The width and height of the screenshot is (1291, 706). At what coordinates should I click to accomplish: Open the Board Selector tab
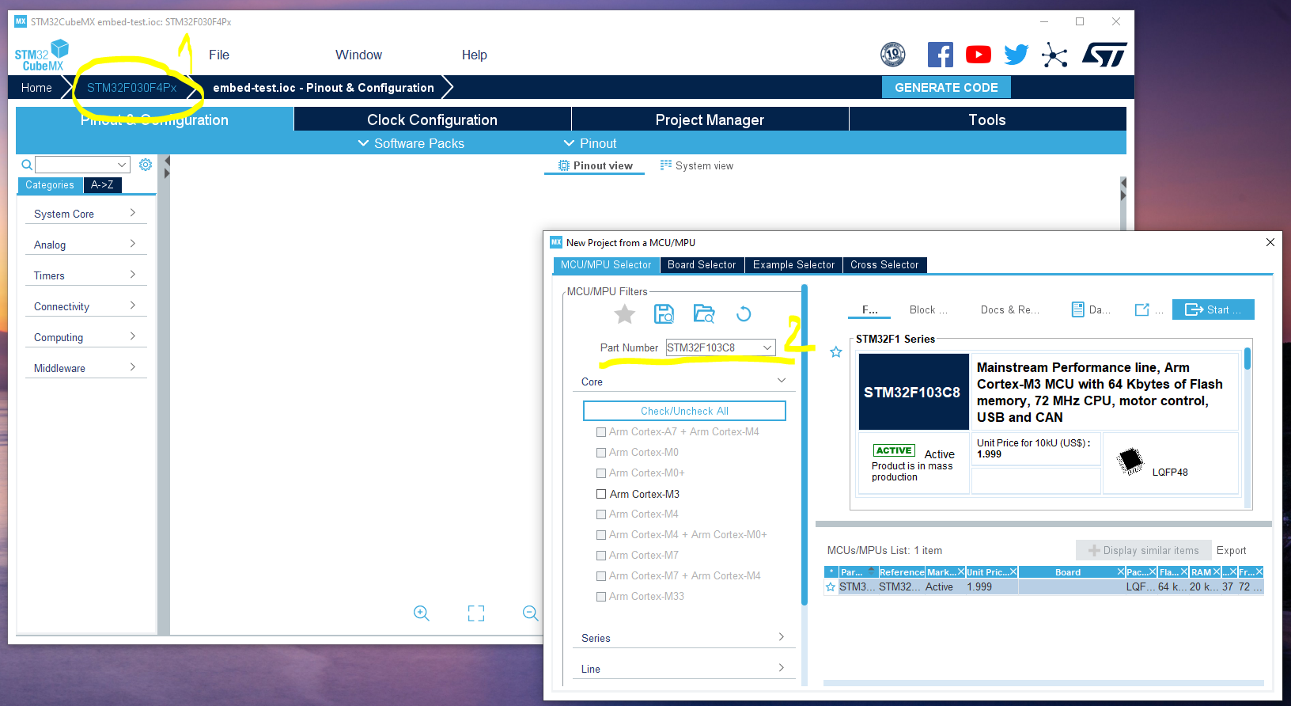702,265
